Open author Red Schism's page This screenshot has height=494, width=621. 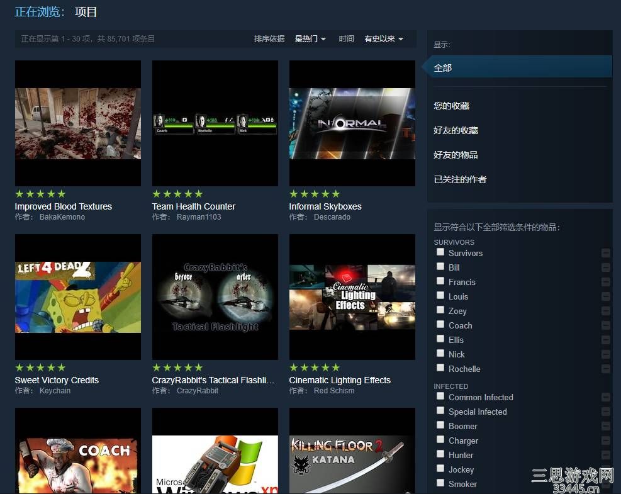click(334, 391)
